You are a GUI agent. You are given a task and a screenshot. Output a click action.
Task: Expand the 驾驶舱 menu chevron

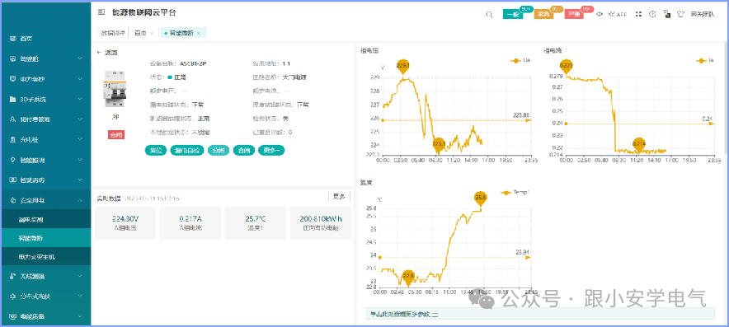(x=80, y=59)
